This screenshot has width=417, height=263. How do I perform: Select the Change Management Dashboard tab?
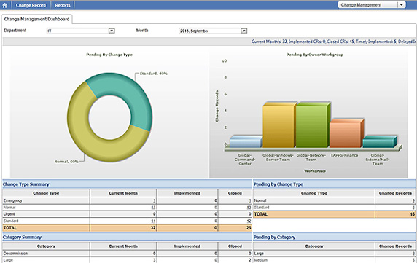36,19
